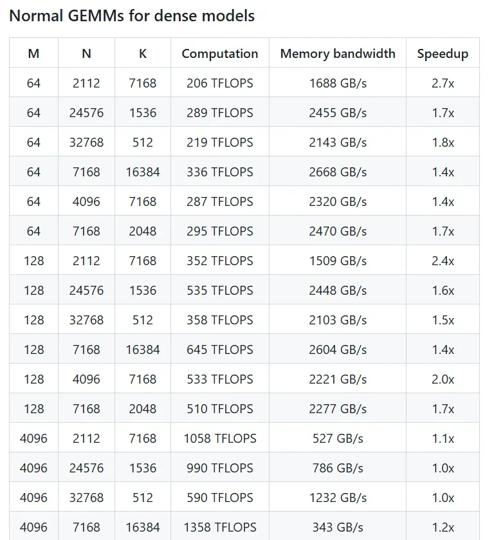Screen dimensions: 494x540
Task: Select the 206 TFLOPS cell
Action: 219,83
